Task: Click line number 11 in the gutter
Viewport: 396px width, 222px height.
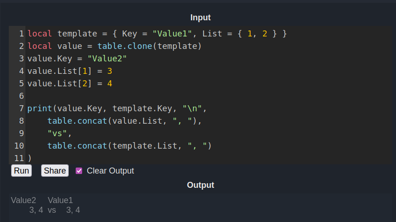Action: click(x=19, y=158)
